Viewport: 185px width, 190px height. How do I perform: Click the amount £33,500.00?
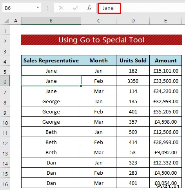pyautogui.click(x=166, y=81)
